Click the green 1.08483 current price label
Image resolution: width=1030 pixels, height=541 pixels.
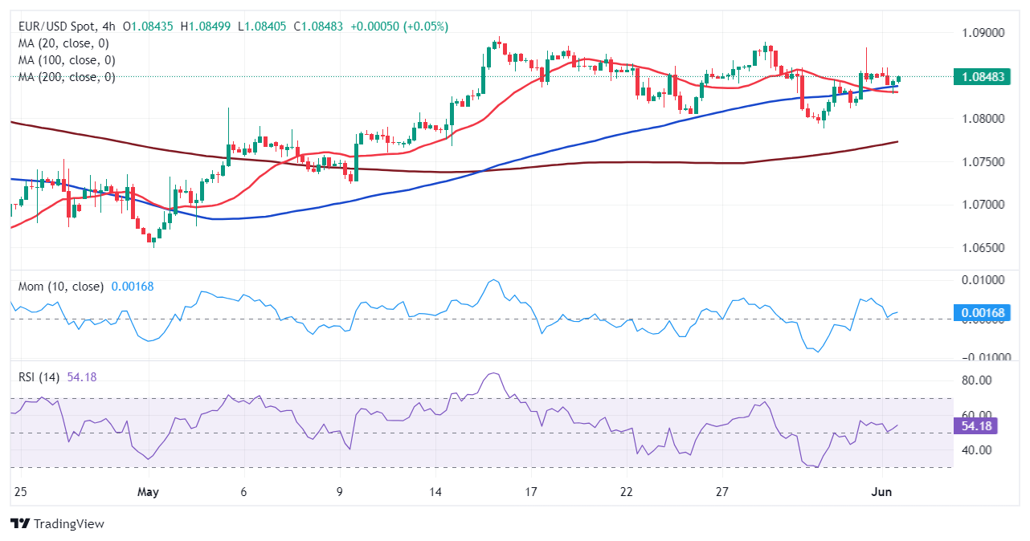point(982,77)
